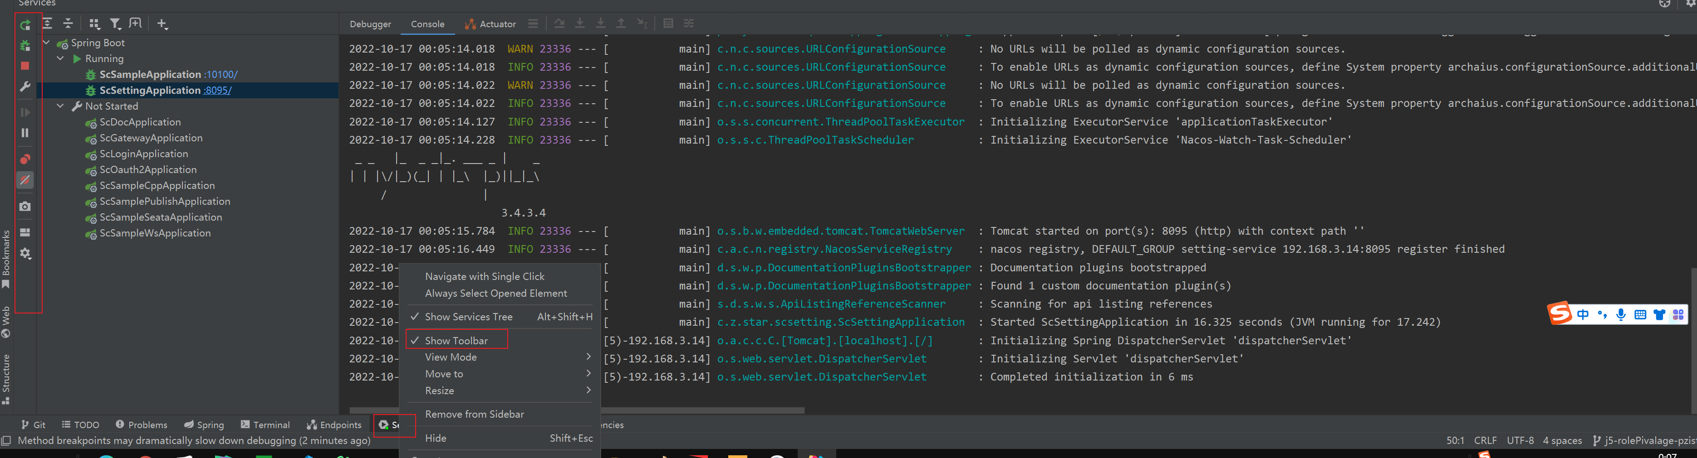Open View Breakpoints red circles icon
This screenshot has width=1697, height=458.
(25, 159)
